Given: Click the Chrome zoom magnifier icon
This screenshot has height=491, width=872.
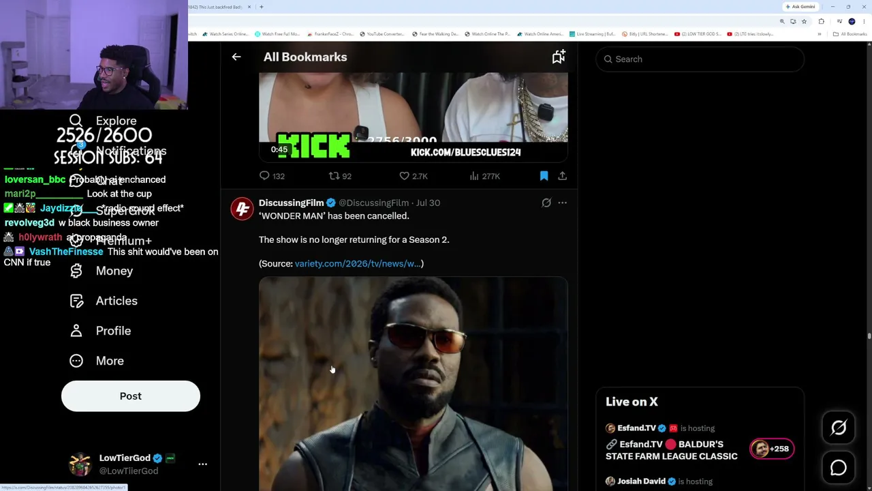Looking at the screenshot, I should point(782,21).
